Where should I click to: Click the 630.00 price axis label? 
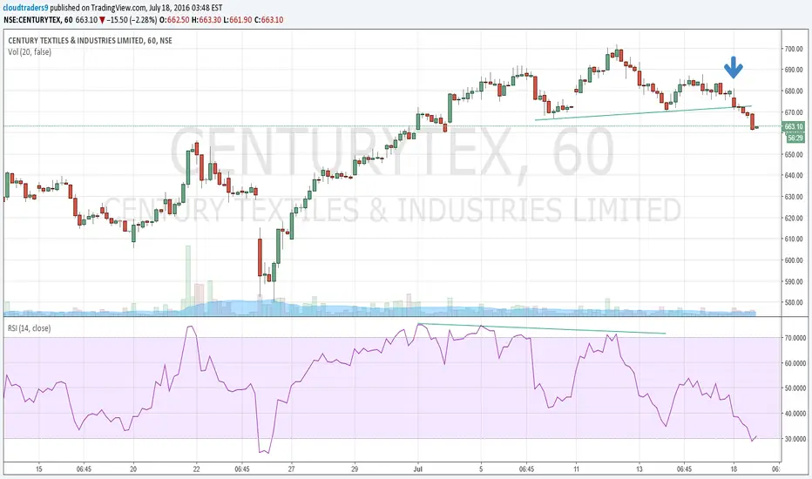point(793,197)
